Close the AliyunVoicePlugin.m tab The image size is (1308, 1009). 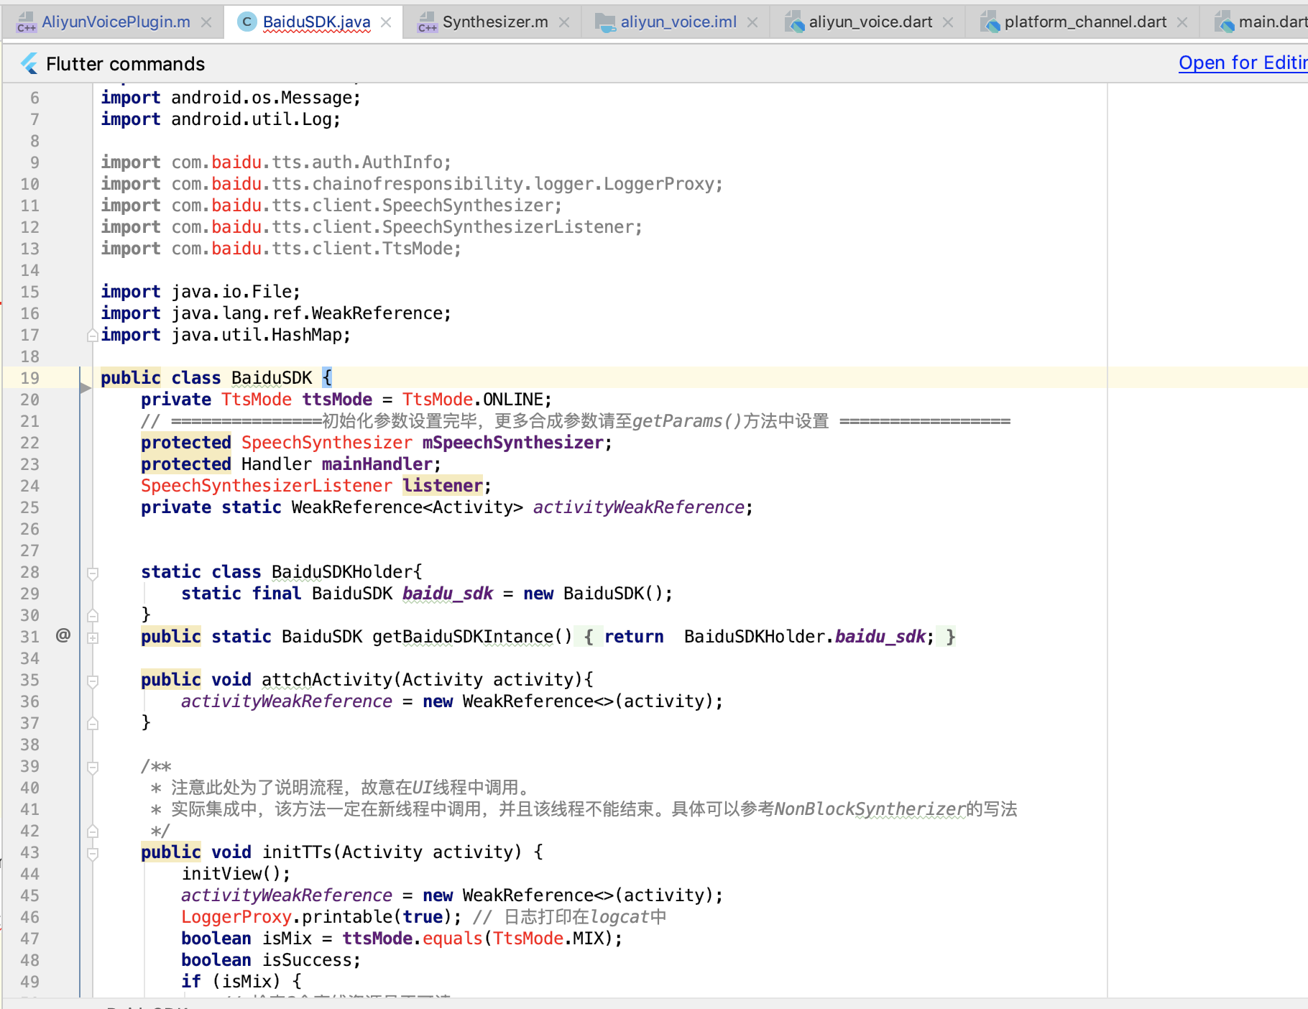click(206, 22)
